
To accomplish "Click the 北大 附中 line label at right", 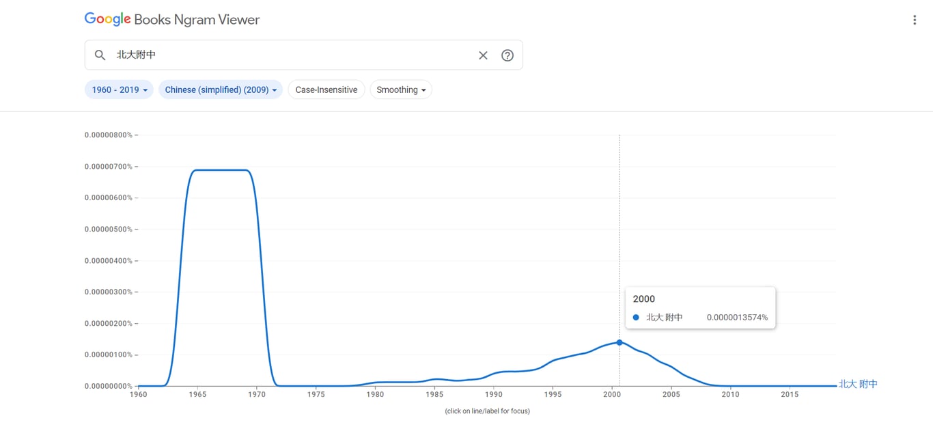I will point(858,384).
